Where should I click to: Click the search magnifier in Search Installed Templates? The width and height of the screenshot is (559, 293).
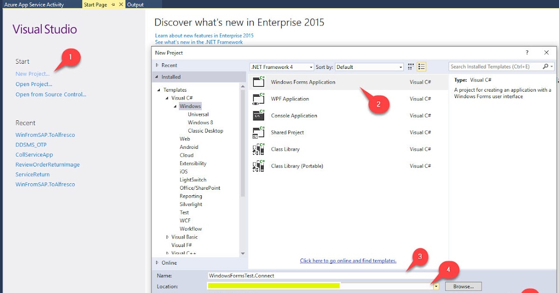click(x=544, y=67)
